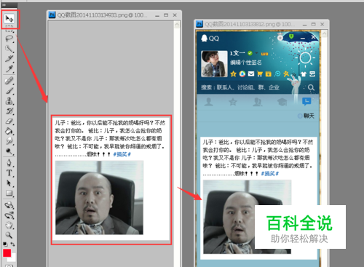Select the Clone Stamp tool

tap(9, 100)
